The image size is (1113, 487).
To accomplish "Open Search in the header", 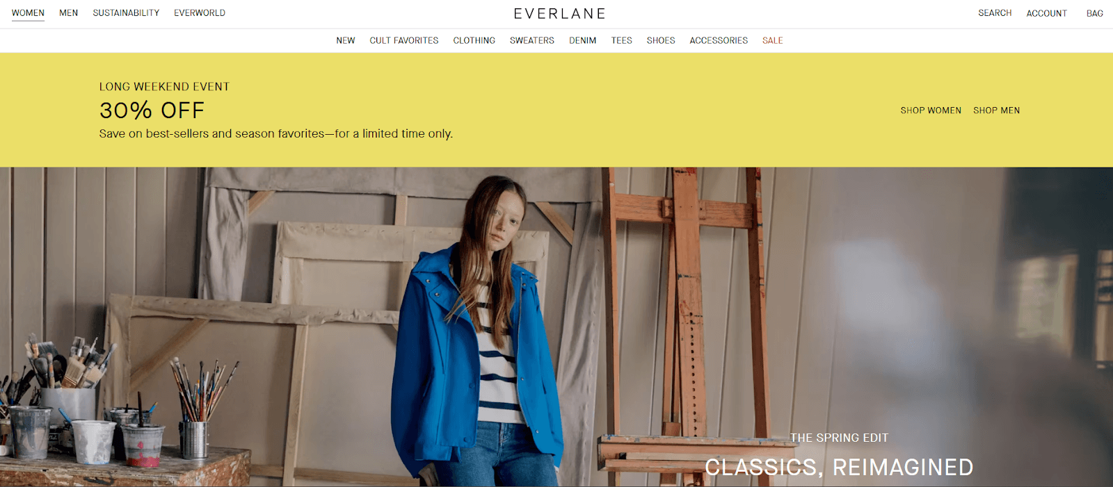I will [x=995, y=13].
